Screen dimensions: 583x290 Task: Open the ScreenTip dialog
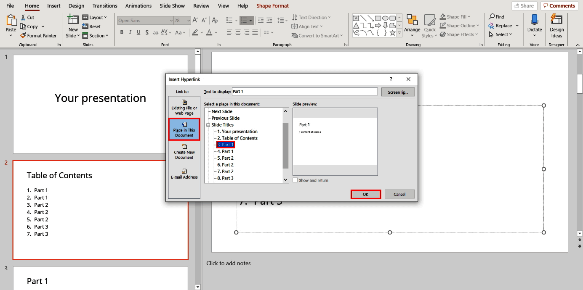click(x=397, y=92)
